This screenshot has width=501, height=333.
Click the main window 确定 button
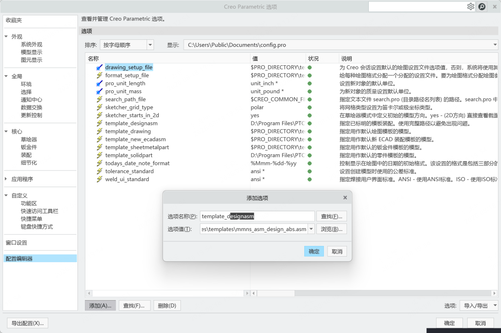(449, 323)
